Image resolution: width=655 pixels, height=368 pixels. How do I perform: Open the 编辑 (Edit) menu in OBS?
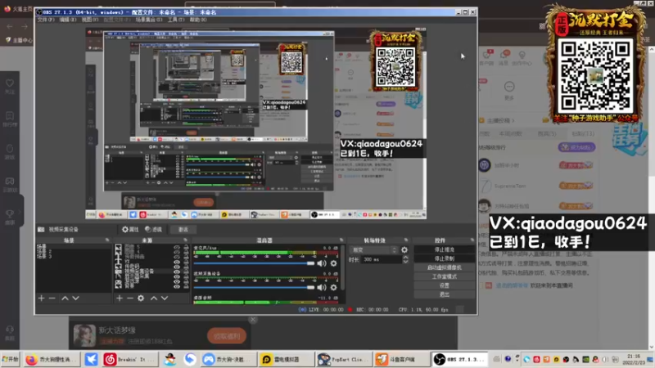68,20
